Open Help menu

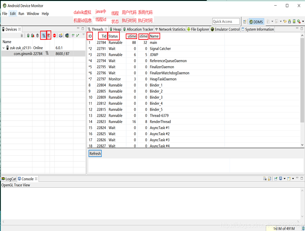[45, 14]
